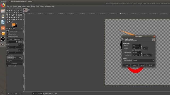Enable Shrink merged checkbox
This screenshot has width=170, height=95.
[7, 66]
